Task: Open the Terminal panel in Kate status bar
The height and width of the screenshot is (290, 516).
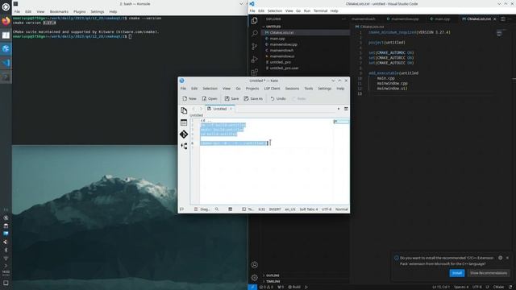Action: coord(248,209)
